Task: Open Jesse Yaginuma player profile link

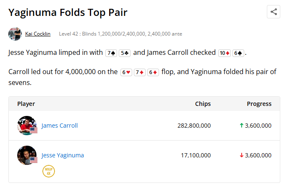Action: 63,155
